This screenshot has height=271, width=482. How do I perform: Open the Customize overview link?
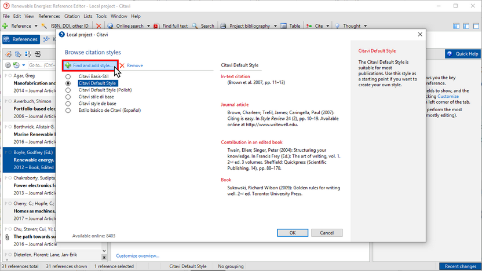[137, 255]
